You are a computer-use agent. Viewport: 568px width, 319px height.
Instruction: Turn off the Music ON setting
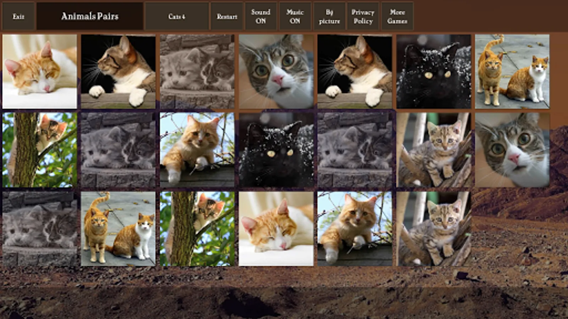[x=295, y=16]
